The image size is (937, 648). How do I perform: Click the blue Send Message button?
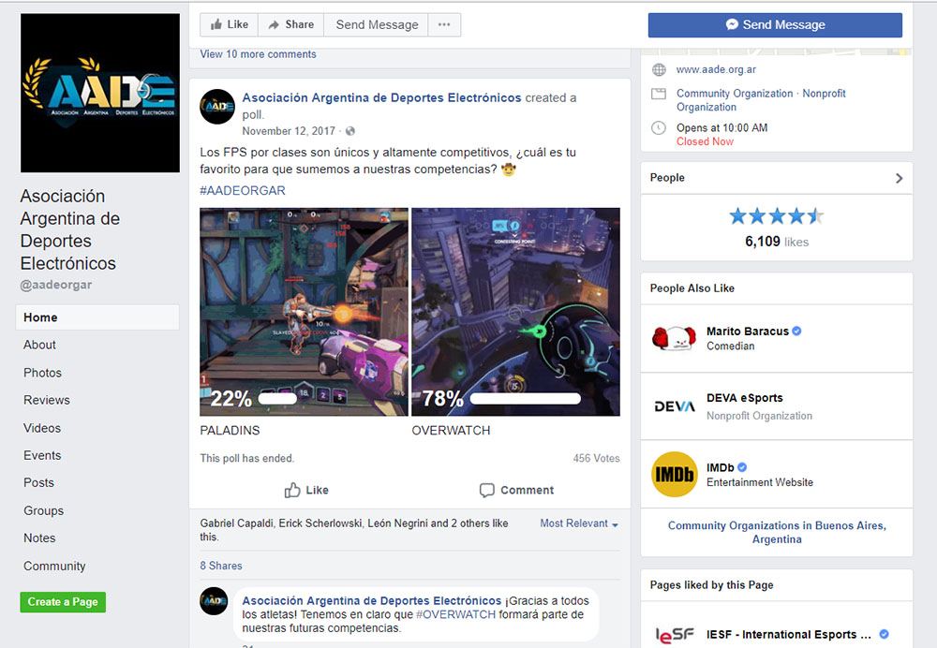(x=775, y=25)
